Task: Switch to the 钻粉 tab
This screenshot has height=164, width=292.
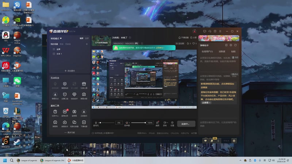Action: coord(233,51)
